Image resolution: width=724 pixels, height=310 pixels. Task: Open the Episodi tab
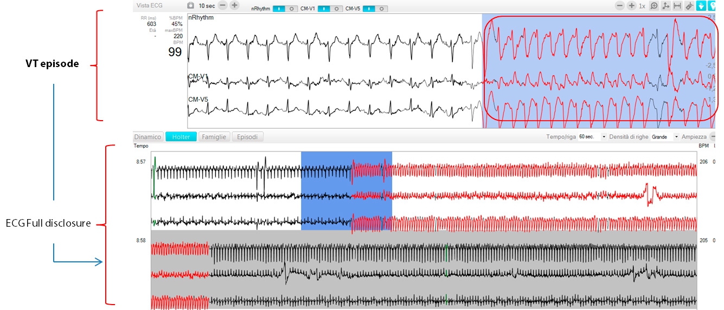coord(248,137)
